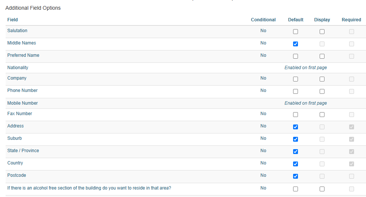Uncheck the Address Default checkbox
Image resolution: width=366 pixels, height=197 pixels.
(x=295, y=127)
